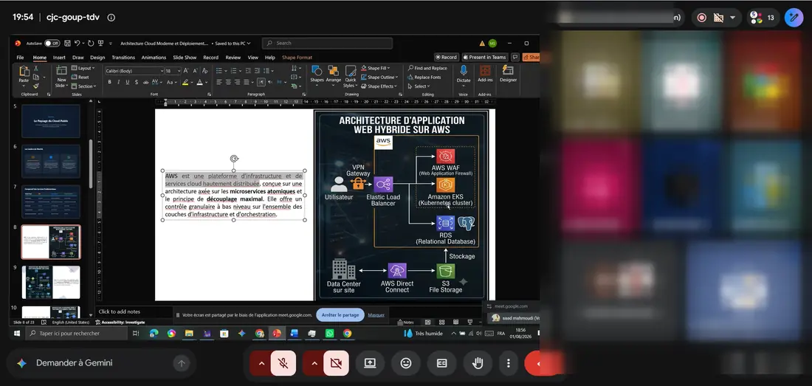Screen dimensions: 812x386
Task: Open the Designer pane
Action: (508, 74)
